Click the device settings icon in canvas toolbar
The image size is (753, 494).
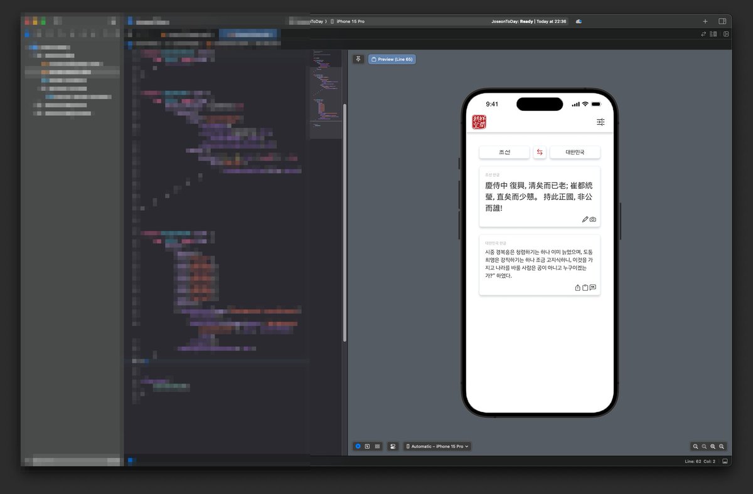click(x=393, y=446)
